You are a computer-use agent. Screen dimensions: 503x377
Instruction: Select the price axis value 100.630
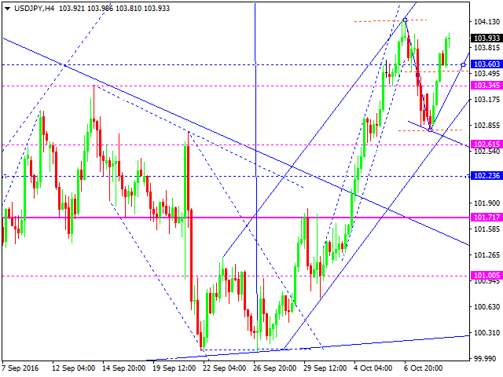pos(487,307)
